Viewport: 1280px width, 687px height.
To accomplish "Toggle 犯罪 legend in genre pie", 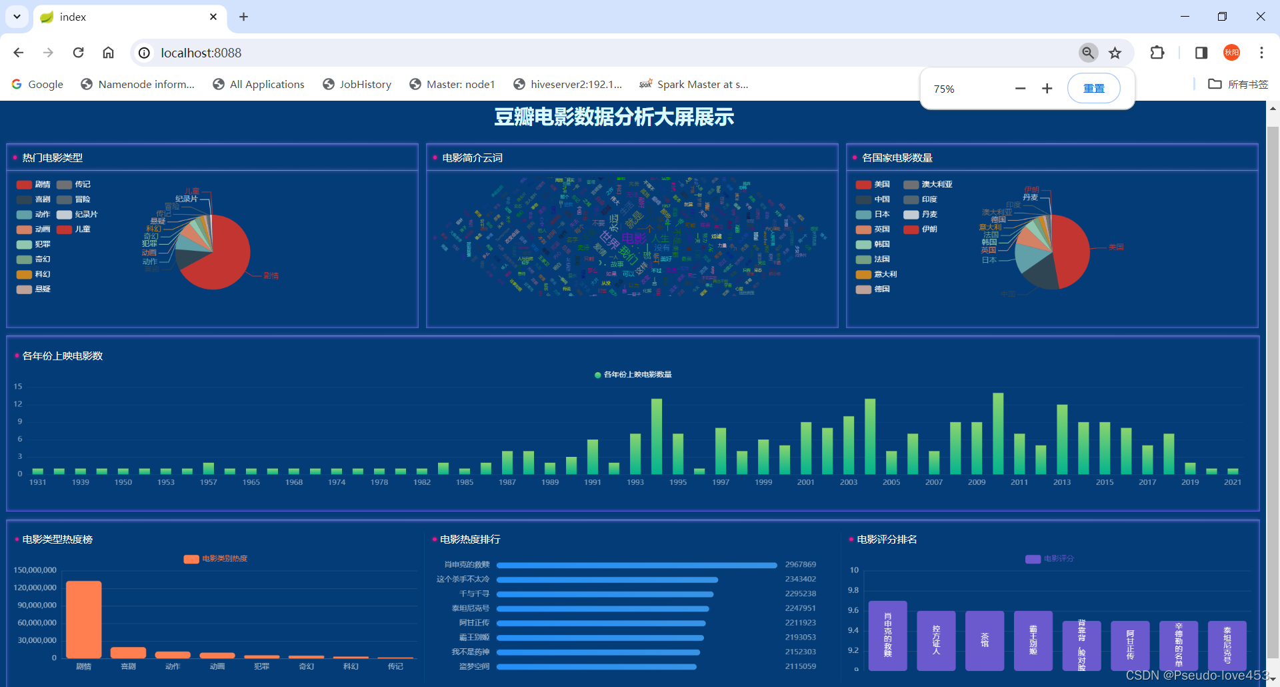I will click(x=33, y=245).
